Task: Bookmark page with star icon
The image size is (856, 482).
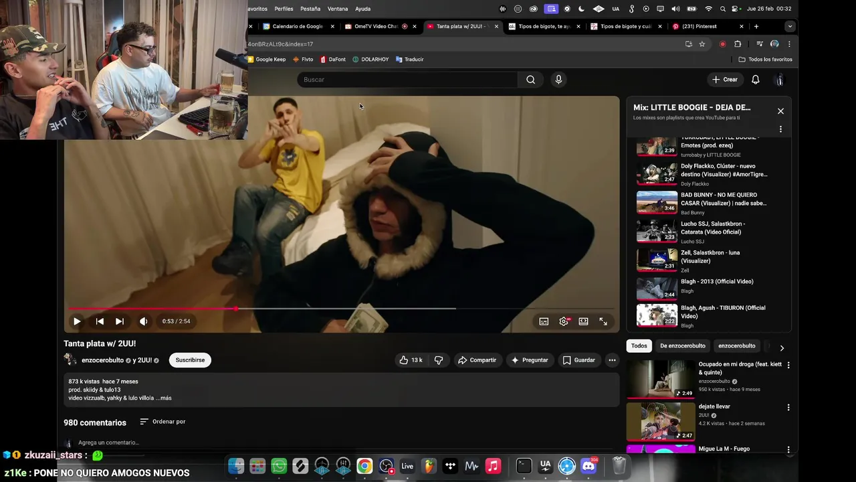Action: [x=702, y=44]
